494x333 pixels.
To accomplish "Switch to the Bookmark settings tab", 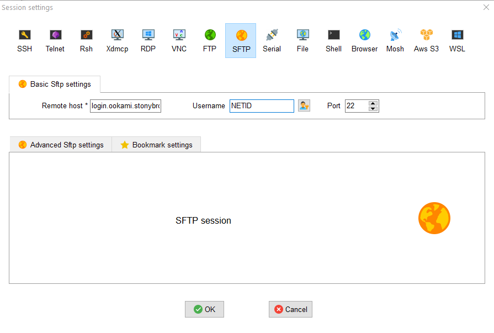I will pyautogui.click(x=156, y=145).
